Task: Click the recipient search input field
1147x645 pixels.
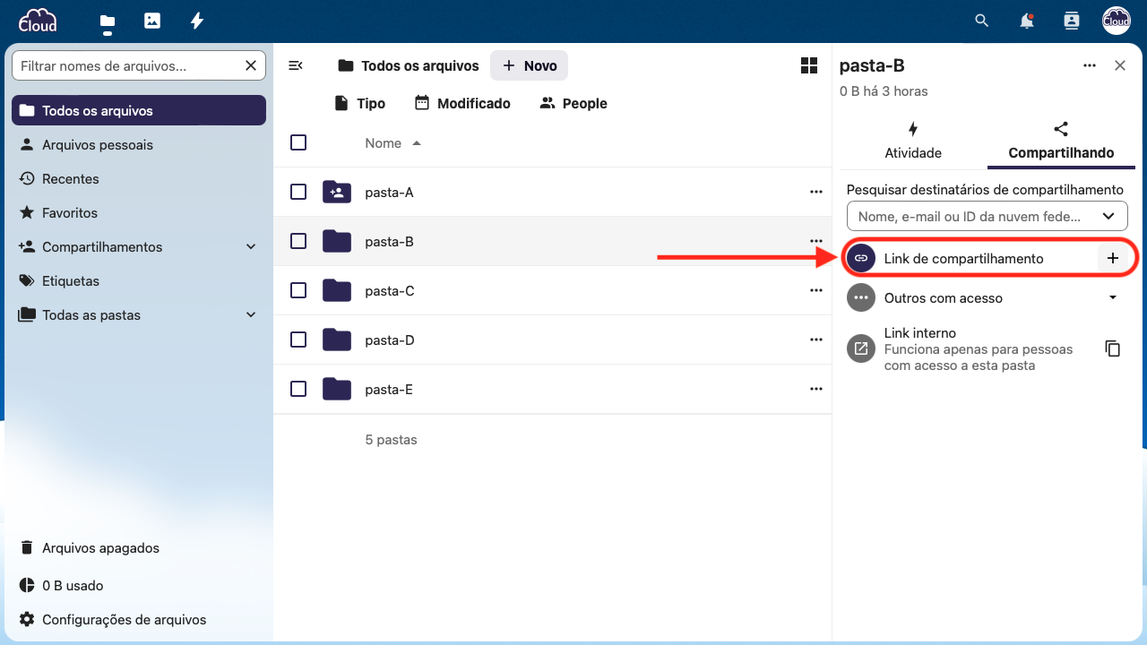Action: 987,216
